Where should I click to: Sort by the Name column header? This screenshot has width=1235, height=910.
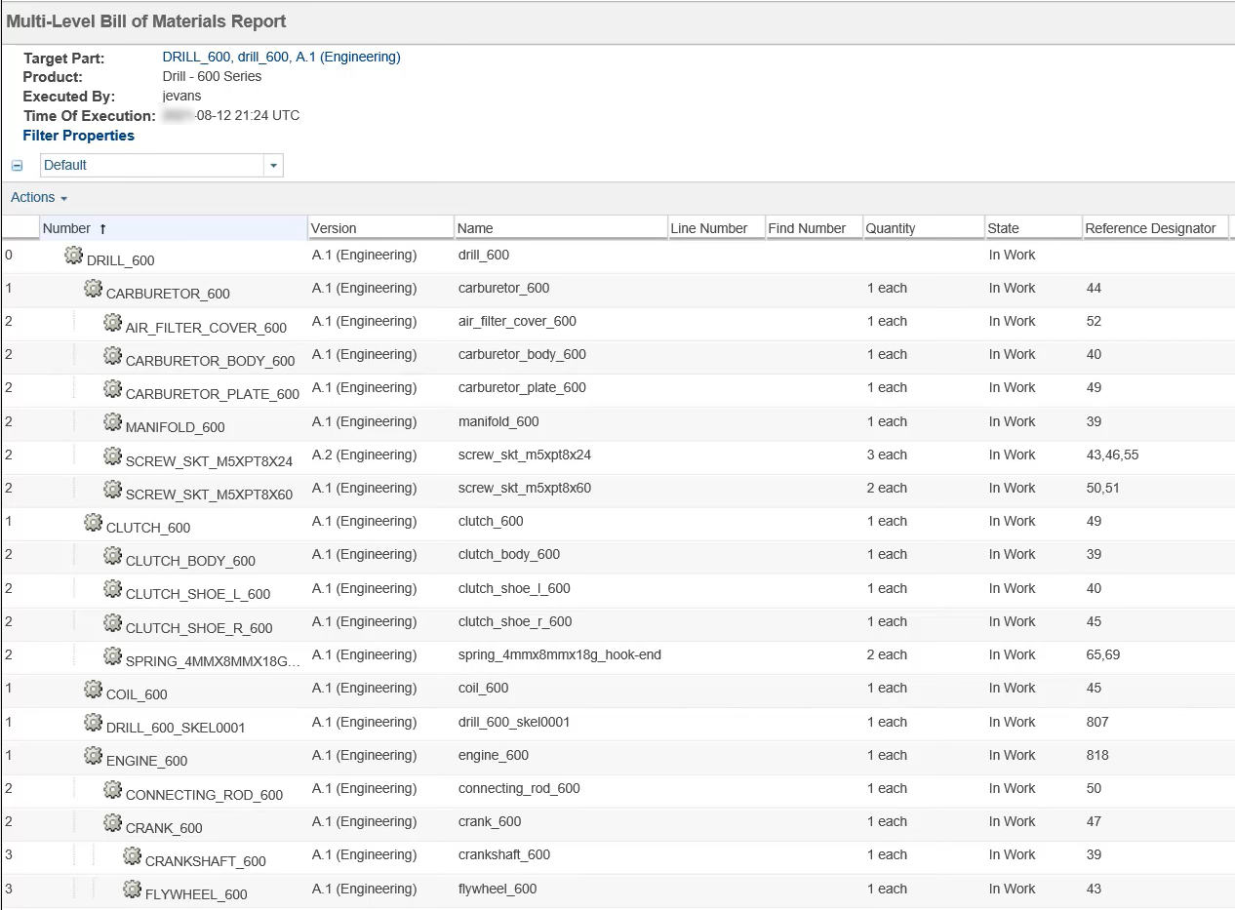click(561, 228)
